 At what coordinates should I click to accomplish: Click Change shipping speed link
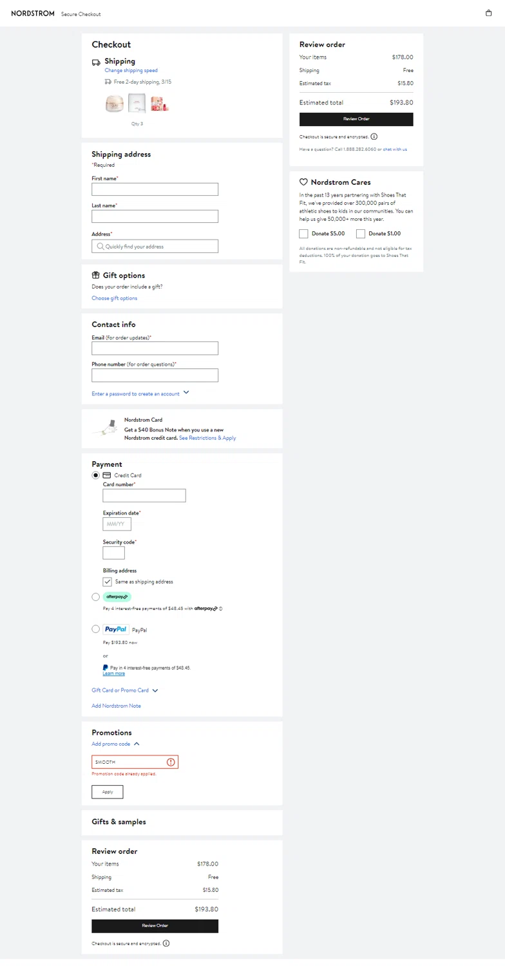point(131,71)
